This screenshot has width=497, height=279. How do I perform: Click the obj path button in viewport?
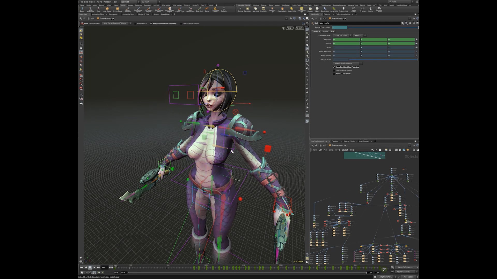(91, 18)
